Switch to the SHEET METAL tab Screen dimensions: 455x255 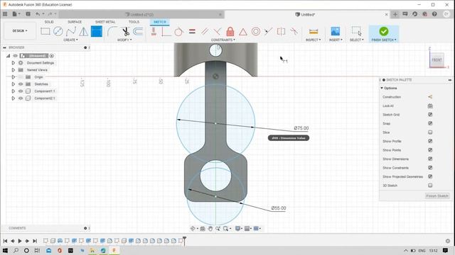pyautogui.click(x=105, y=22)
